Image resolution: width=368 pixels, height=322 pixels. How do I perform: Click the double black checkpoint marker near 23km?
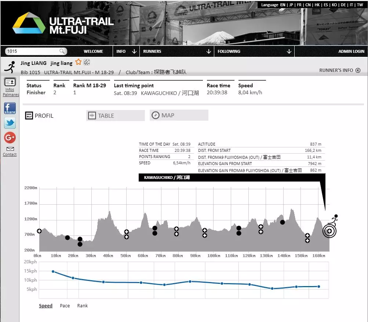(x=80, y=242)
